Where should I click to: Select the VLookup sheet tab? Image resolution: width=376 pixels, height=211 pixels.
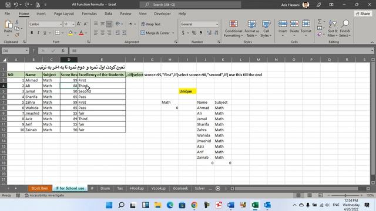pos(158,189)
